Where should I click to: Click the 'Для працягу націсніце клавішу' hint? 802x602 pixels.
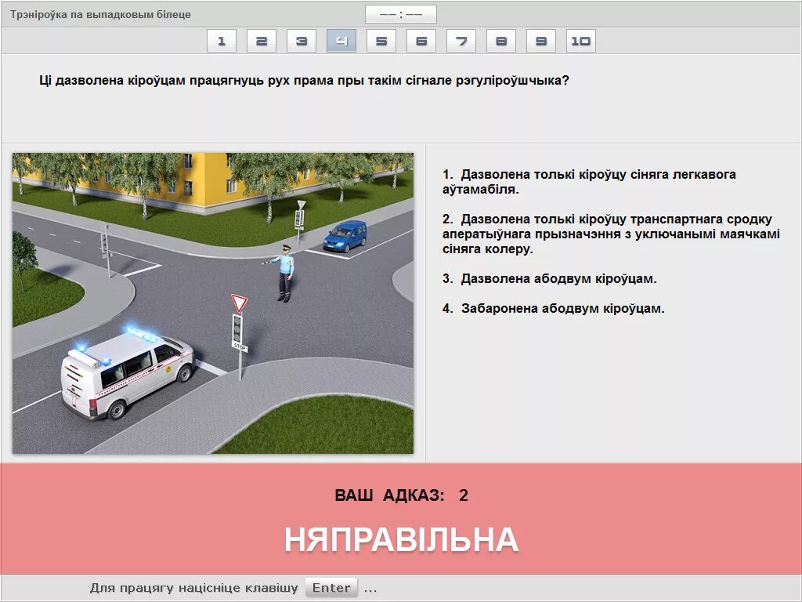point(194,588)
